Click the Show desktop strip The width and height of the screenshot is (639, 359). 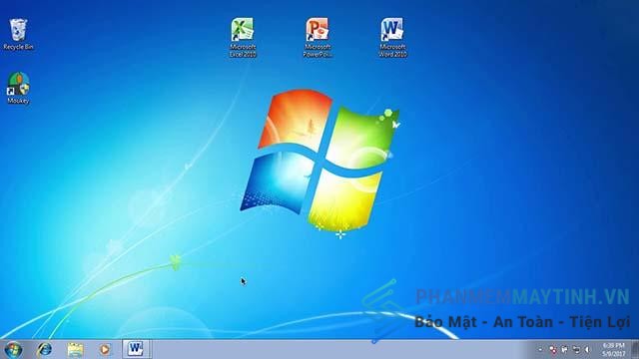635,350
